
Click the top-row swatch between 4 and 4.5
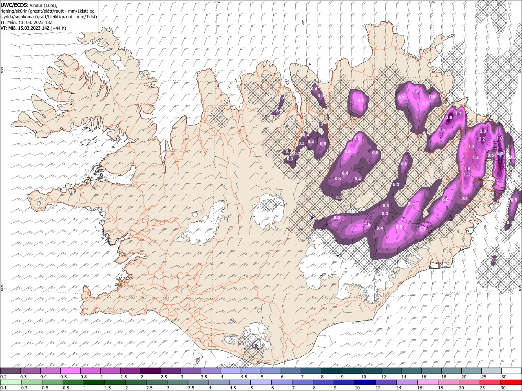coord(231,371)
